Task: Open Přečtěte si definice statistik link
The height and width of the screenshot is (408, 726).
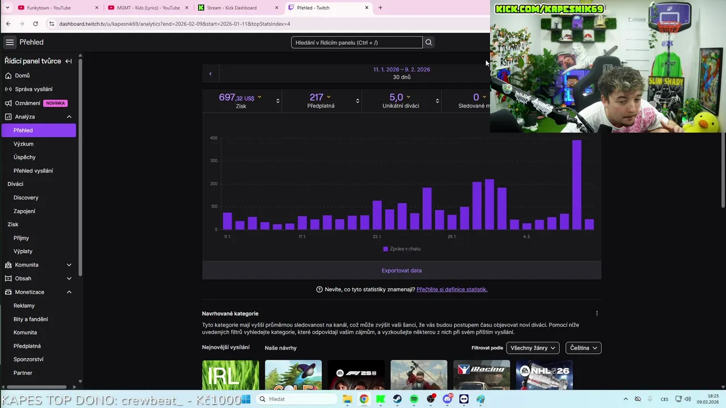Action: click(x=452, y=290)
